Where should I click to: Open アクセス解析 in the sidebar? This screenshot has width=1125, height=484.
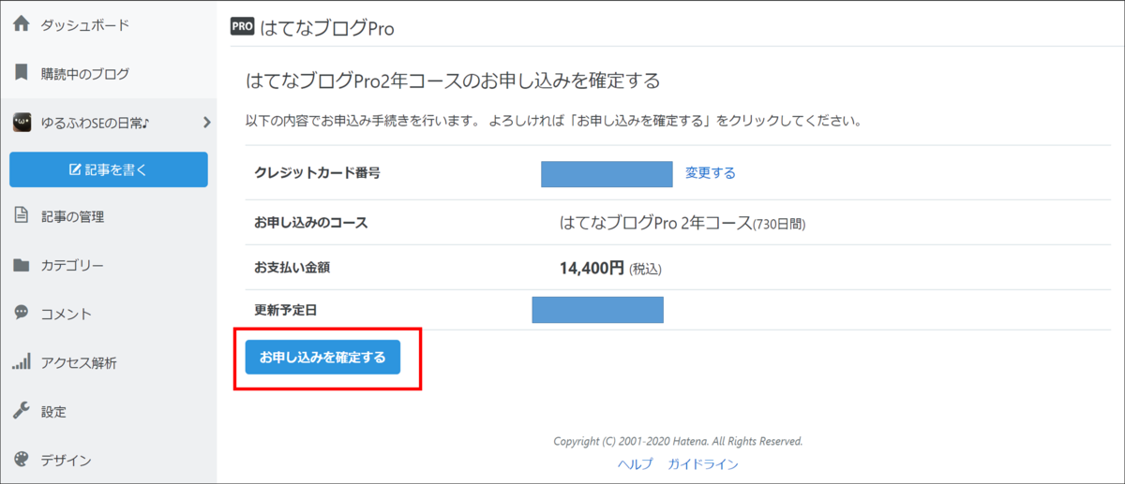(x=79, y=362)
